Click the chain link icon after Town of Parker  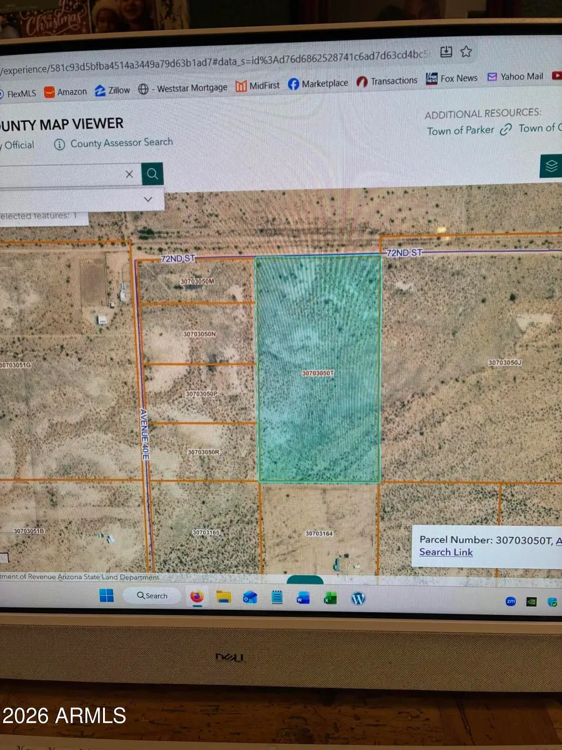(x=506, y=129)
